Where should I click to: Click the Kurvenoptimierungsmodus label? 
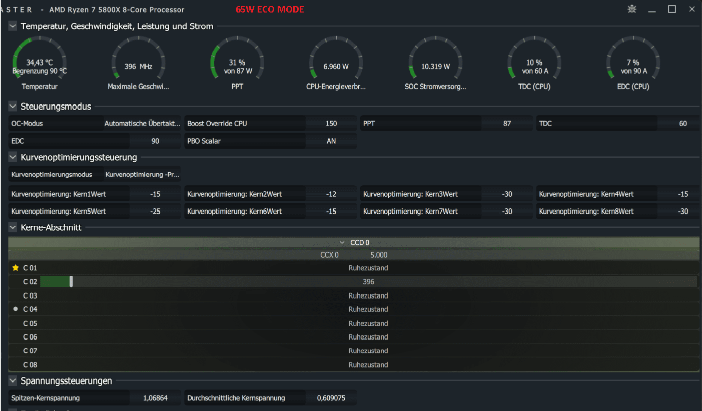pos(52,175)
